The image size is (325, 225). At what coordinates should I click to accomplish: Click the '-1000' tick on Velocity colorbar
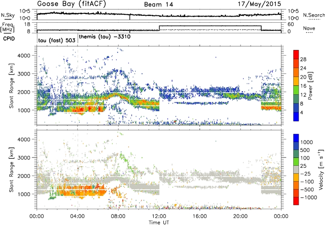coord(308,197)
